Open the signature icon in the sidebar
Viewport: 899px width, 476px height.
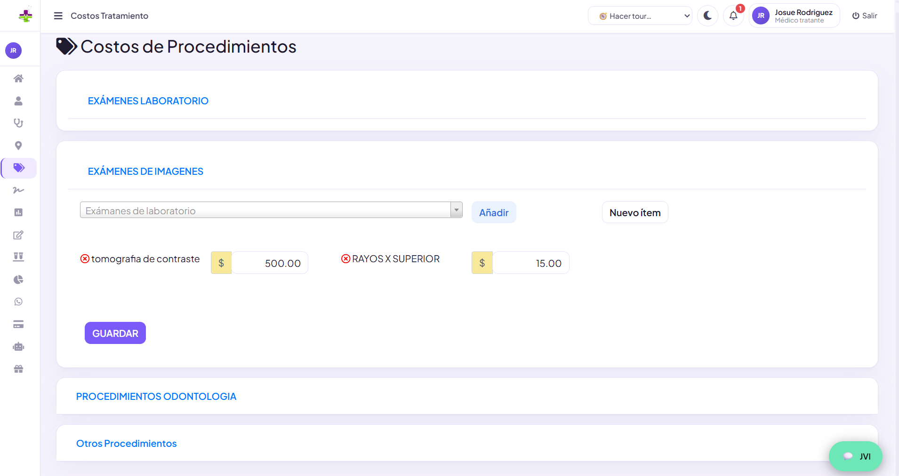tap(18, 190)
